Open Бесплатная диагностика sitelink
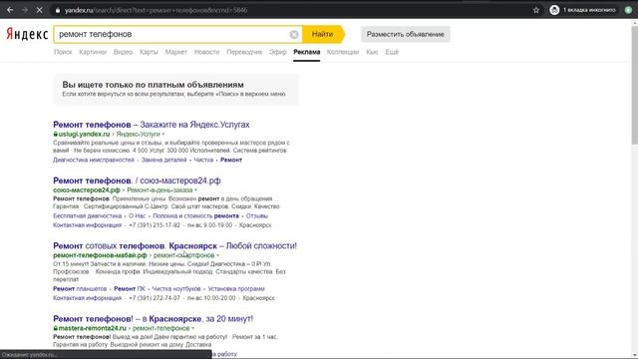 click(88, 216)
